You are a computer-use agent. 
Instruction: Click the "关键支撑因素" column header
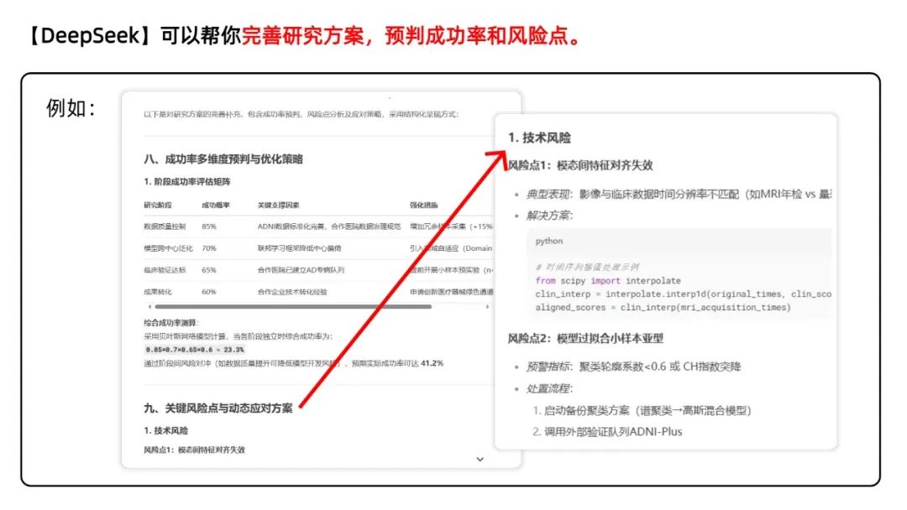(x=278, y=205)
